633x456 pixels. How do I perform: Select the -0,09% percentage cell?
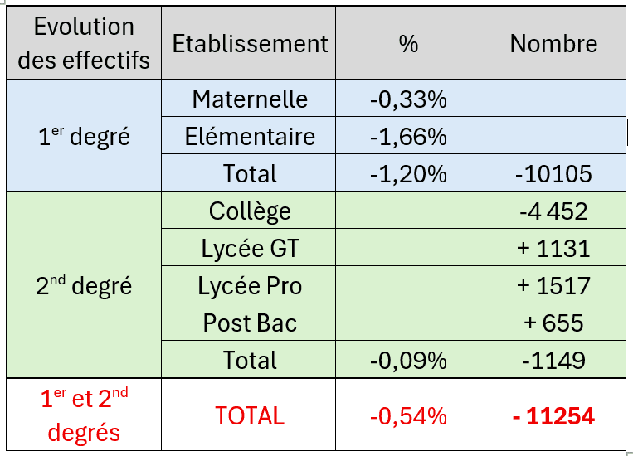click(408, 360)
